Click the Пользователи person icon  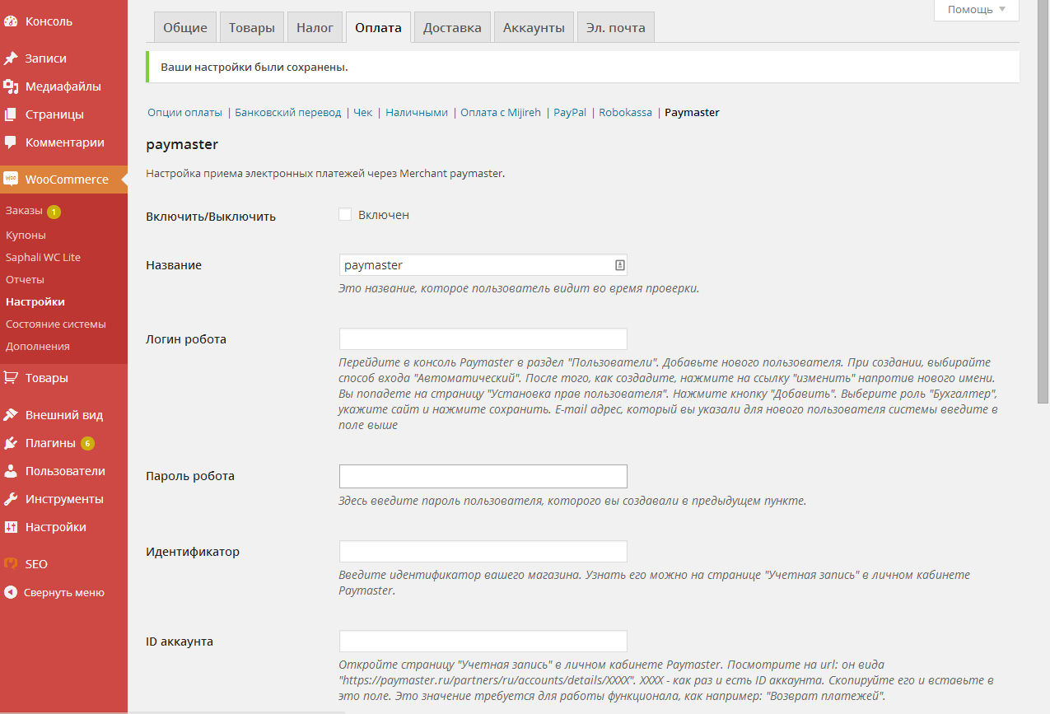[x=11, y=471]
